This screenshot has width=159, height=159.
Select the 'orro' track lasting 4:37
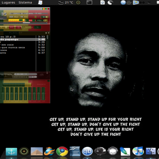[23, 53]
